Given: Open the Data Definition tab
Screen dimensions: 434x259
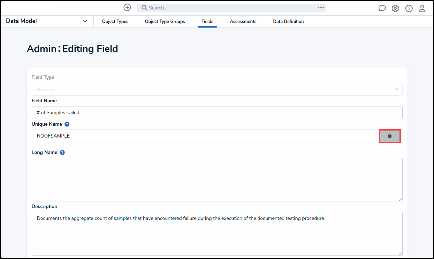Looking at the screenshot, I should pos(288,21).
